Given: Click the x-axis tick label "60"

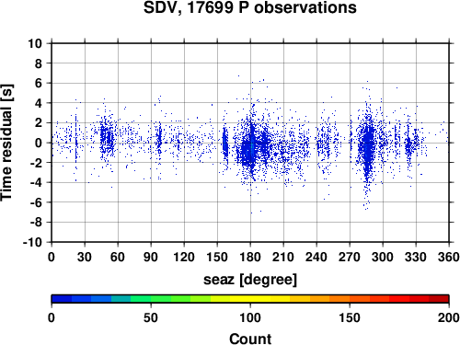Looking at the screenshot, I should (x=118, y=257).
